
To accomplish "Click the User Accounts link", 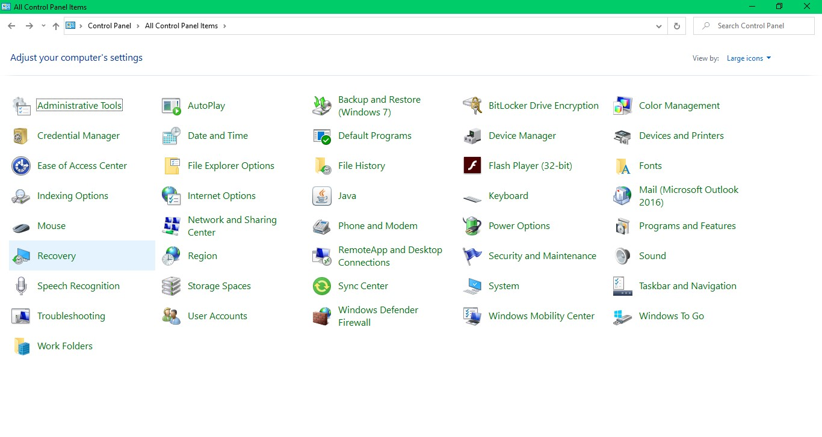I will point(217,316).
